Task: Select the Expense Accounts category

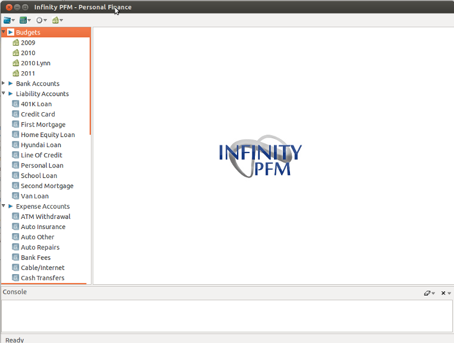Action: (x=43, y=206)
